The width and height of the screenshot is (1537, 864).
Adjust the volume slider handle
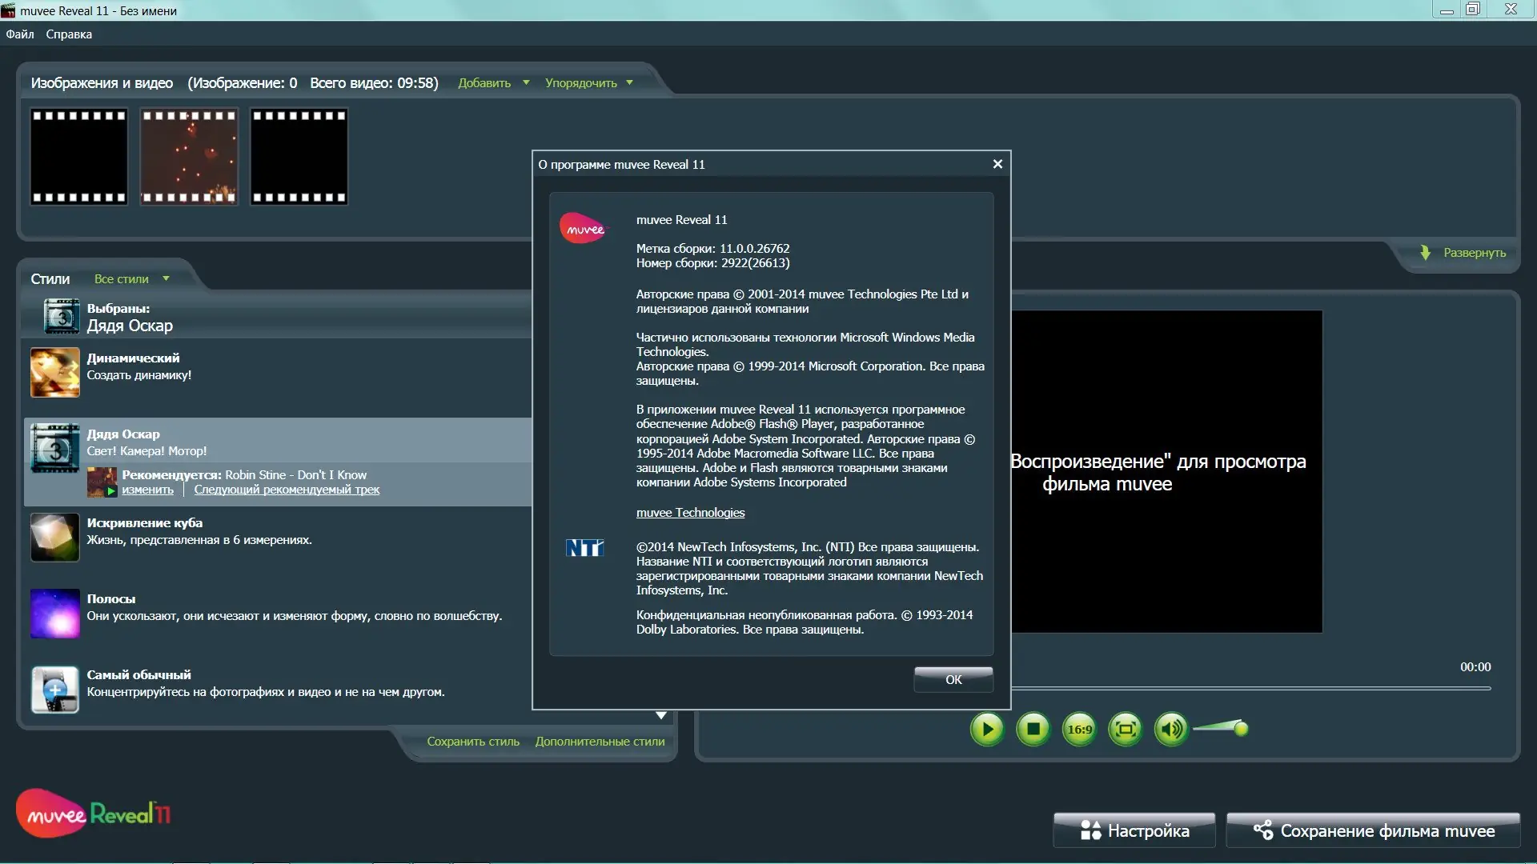pos(1241,728)
